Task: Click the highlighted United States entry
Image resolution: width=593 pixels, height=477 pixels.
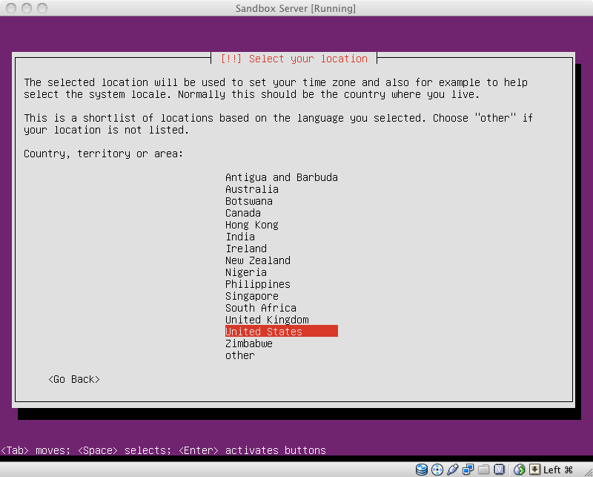Action: tap(282, 332)
